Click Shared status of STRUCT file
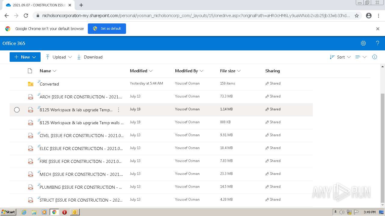 273,199
